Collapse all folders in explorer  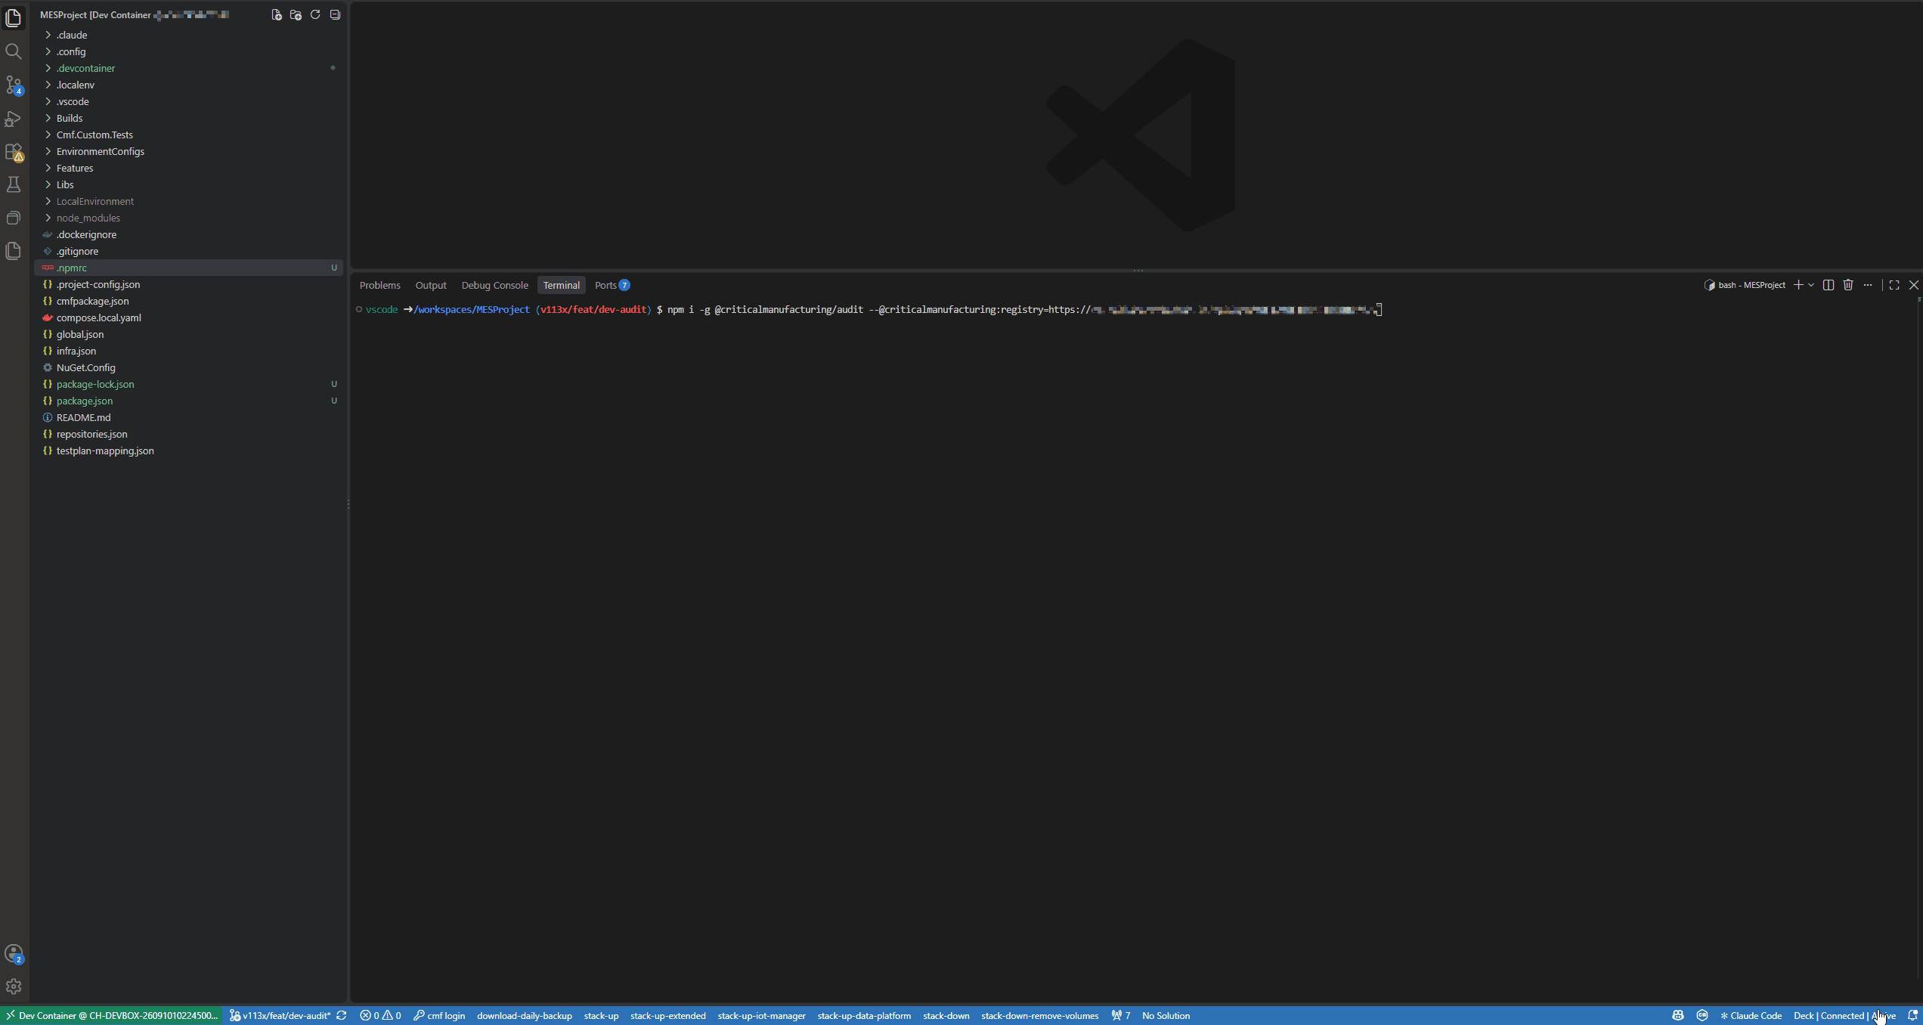[x=335, y=14]
